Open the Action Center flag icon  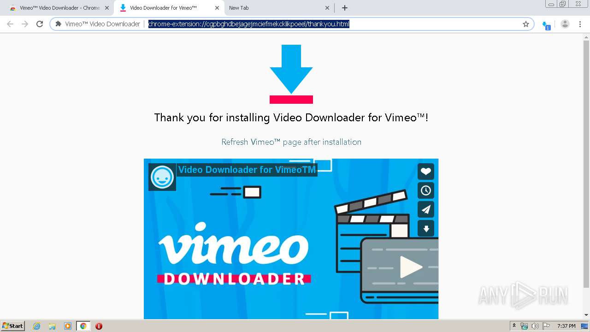point(546,326)
